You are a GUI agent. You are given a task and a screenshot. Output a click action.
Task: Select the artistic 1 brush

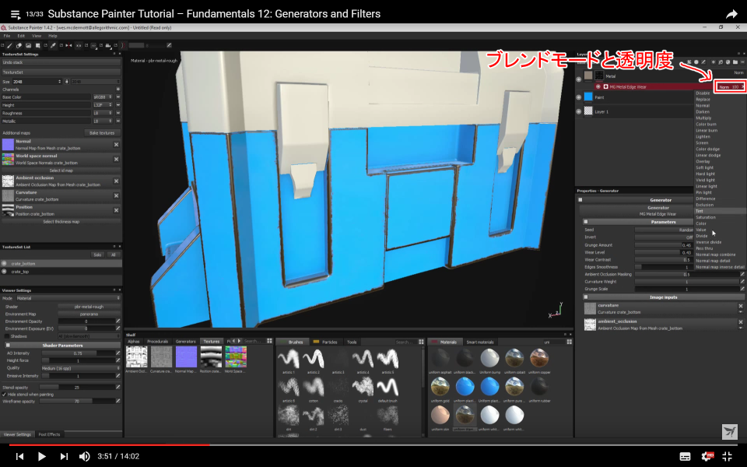[289, 360]
